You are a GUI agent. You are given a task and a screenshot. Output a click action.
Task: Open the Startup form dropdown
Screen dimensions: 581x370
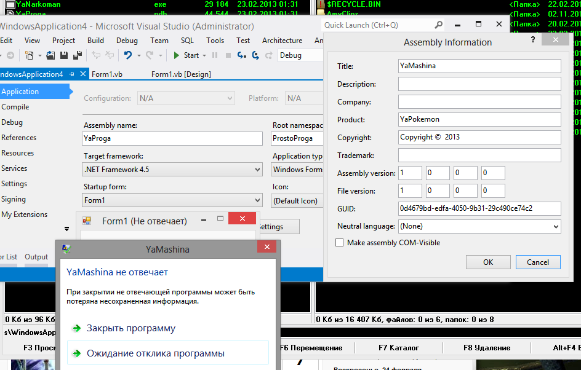tap(257, 200)
